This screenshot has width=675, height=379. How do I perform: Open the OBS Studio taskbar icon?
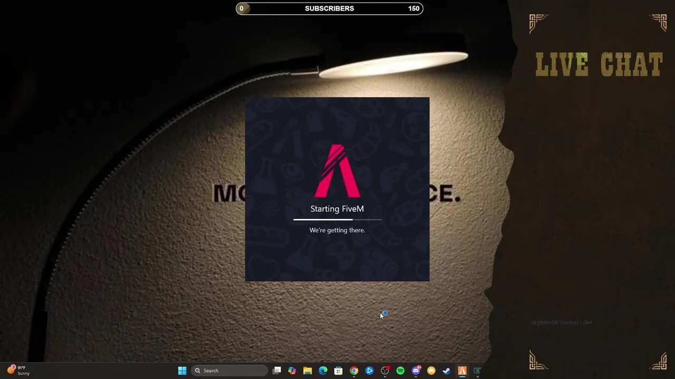[385, 371]
